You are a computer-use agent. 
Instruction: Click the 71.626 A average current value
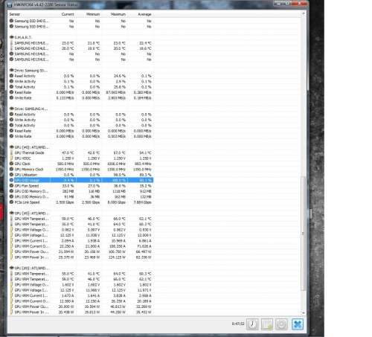[144, 246]
